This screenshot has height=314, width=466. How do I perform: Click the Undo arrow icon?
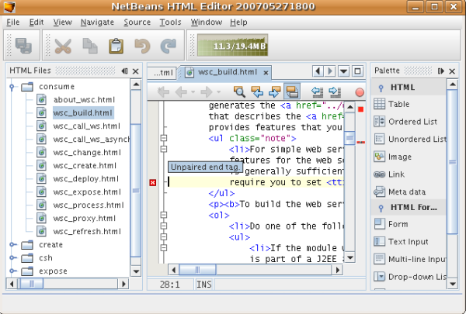pyautogui.click(x=141, y=46)
